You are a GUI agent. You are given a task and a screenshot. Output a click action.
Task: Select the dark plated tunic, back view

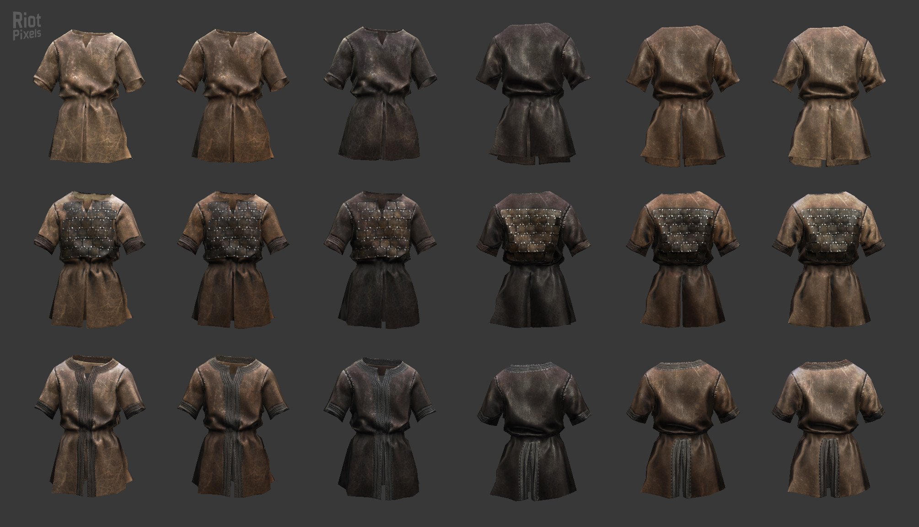pyautogui.click(x=532, y=258)
